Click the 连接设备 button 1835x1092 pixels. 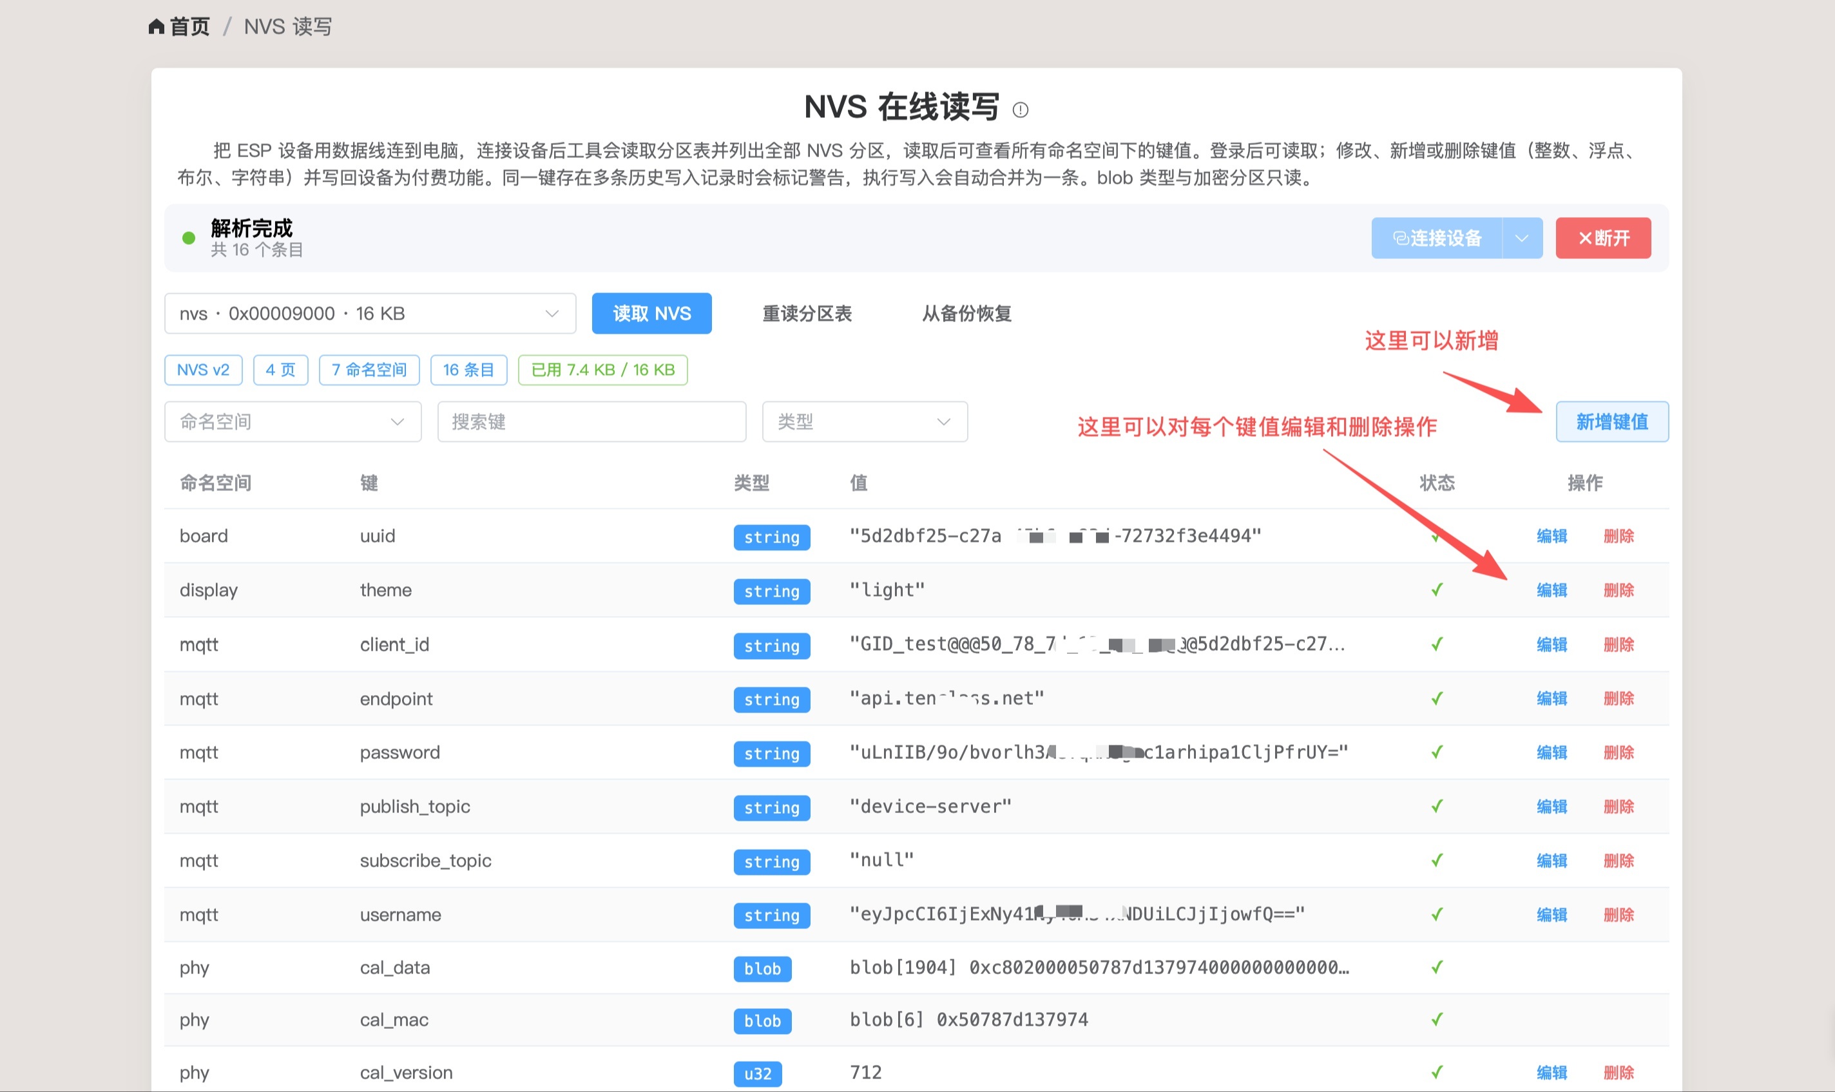(1436, 238)
